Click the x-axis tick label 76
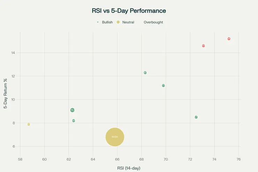The image size is (258, 172). [x=238, y=159]
